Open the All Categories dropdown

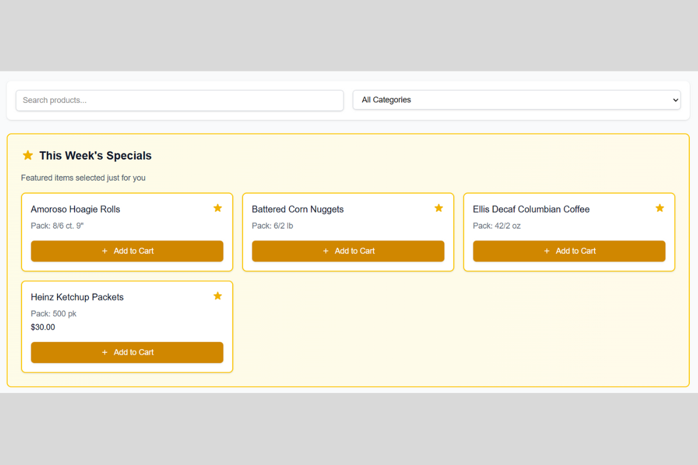pyautogui.click(x=517, y=100)
